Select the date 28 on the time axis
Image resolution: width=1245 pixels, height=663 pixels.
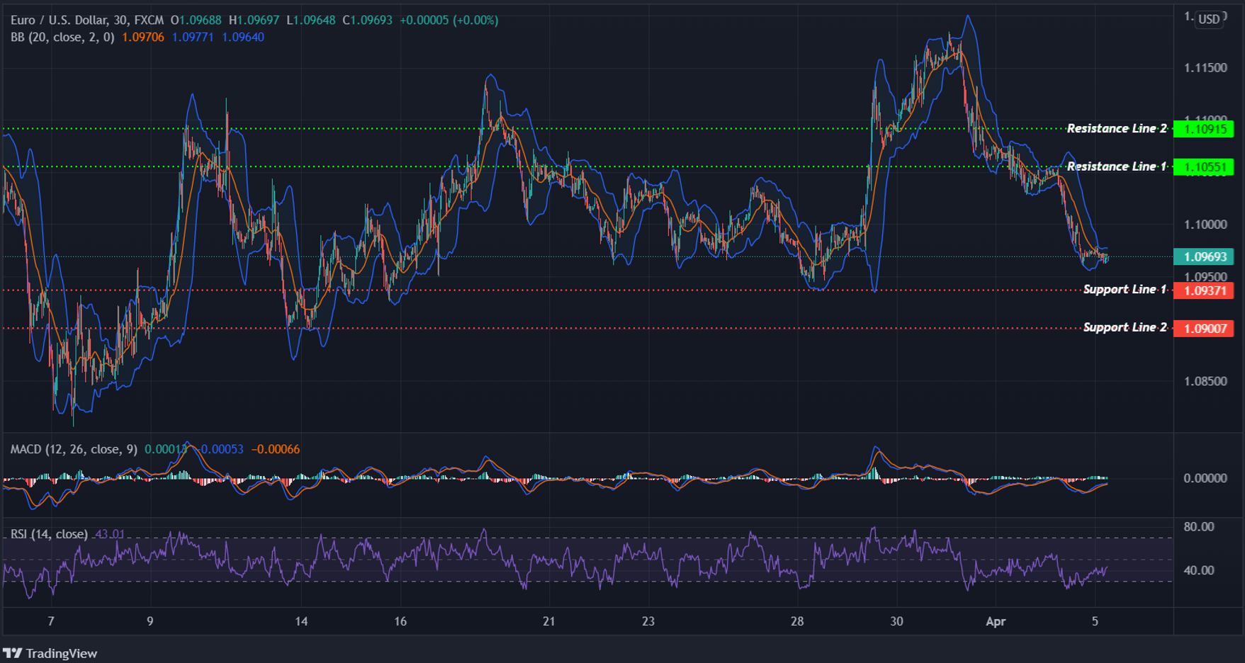coord(798,621)
